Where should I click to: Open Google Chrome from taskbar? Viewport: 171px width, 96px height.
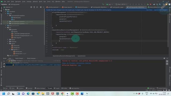point(62,94)
